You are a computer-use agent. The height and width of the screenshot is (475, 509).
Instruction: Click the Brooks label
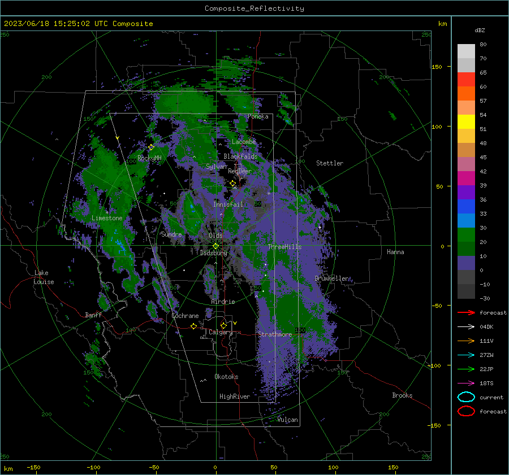point(402,395)
